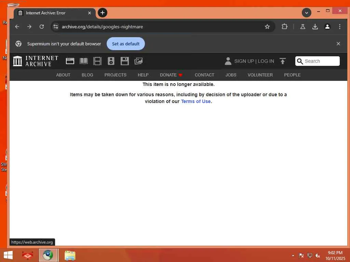Image resolution: width=350 pixels, height=262 pixels.
Task: Open the Downloads icon in toolbar
Action: [315, 27]
